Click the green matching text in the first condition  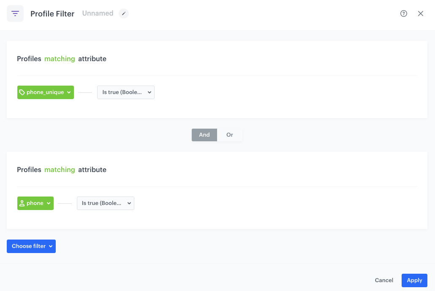(60, 59)
